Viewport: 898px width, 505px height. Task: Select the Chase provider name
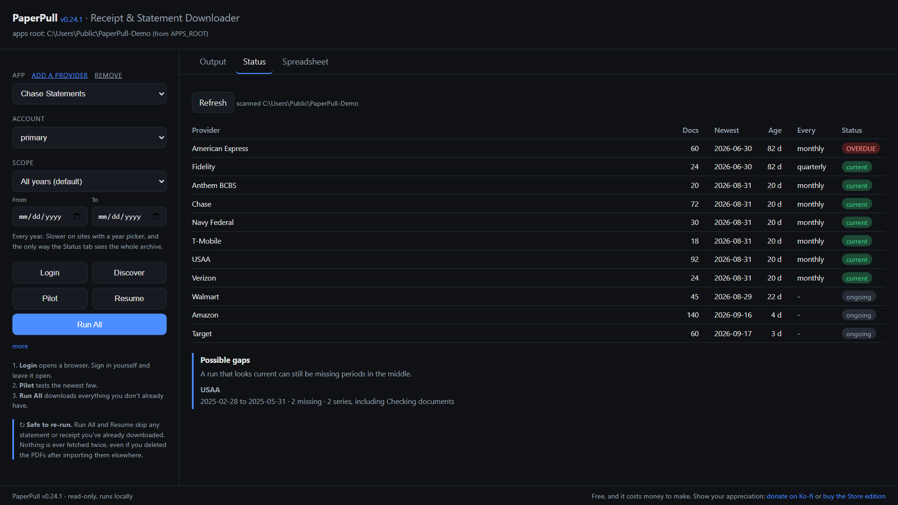(202, 204)
